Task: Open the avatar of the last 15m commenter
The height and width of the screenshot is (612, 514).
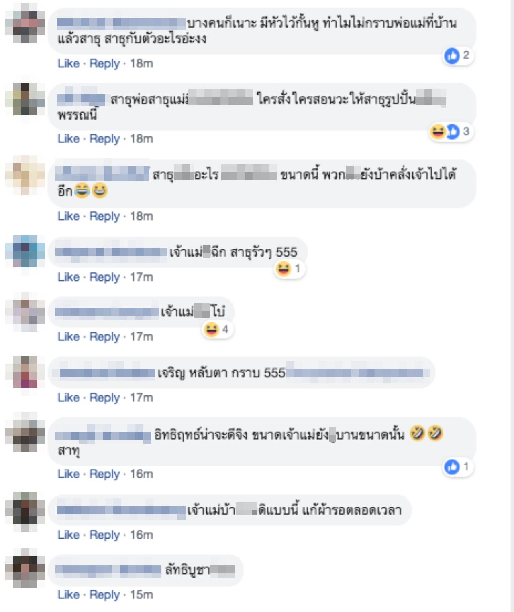Action: click(x=25, y=568)
